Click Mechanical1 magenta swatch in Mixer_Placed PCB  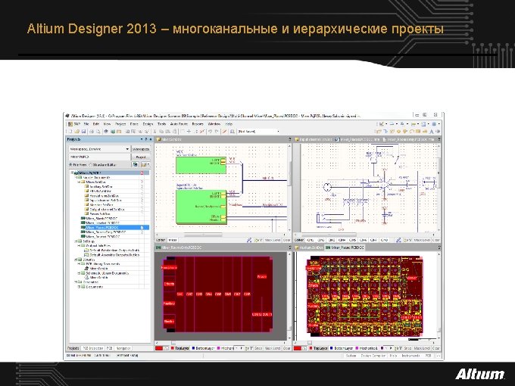click(358, 348)
